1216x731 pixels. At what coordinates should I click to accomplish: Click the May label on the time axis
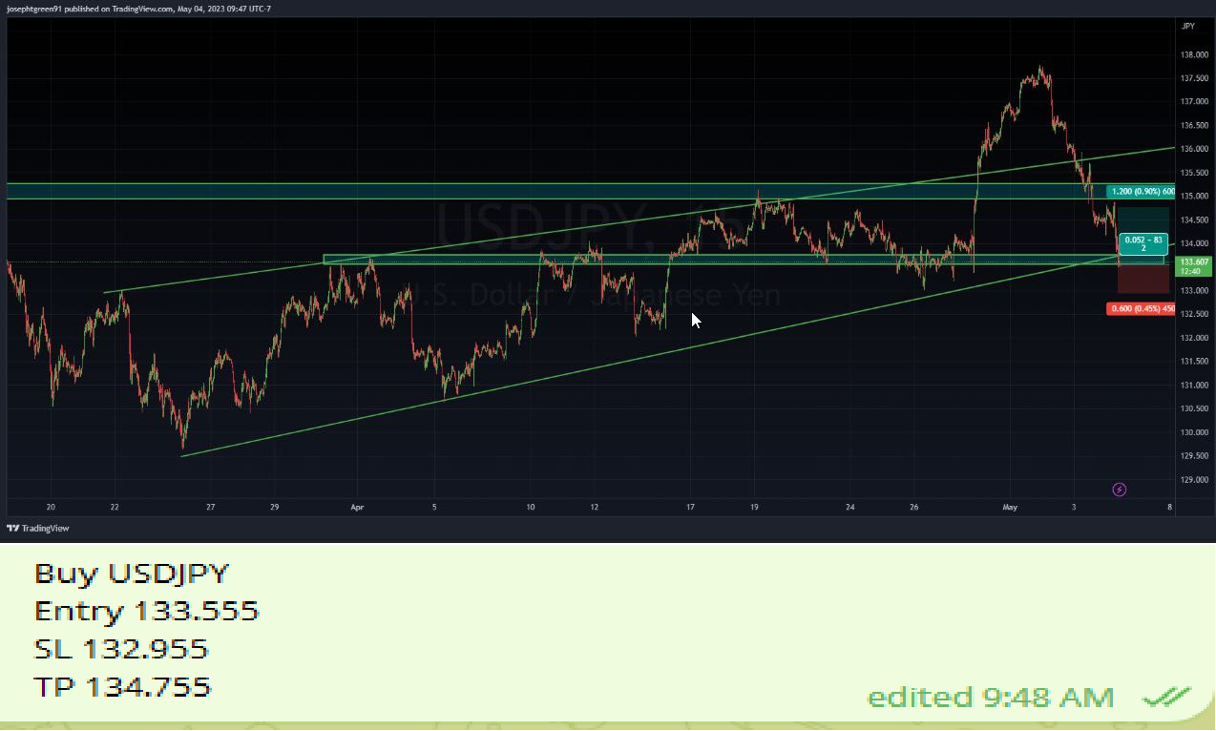coord(1010,507)
